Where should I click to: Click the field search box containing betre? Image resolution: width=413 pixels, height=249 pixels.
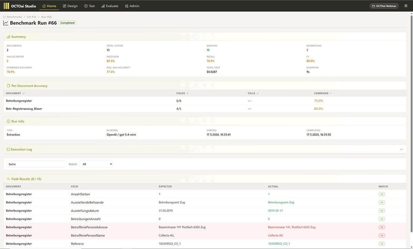[x=37, y=164]
